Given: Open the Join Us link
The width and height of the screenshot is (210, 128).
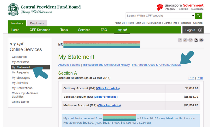Looking at the screenshot, I should (140, 23).
